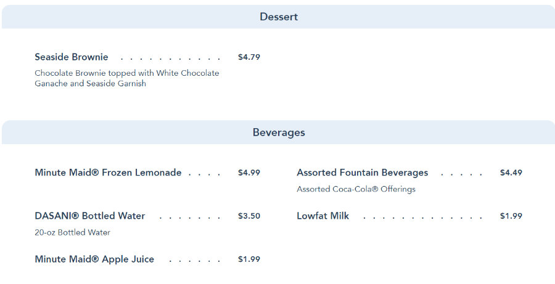
Task: Open Minute Maid Apple Juice item
Action: click(x=94, y=259)
